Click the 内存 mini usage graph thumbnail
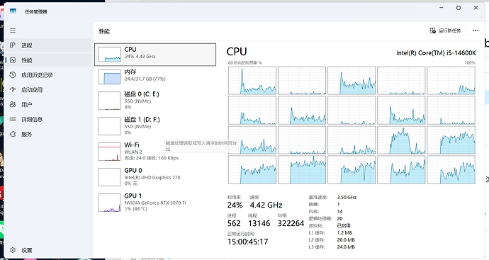 (109, 77)
